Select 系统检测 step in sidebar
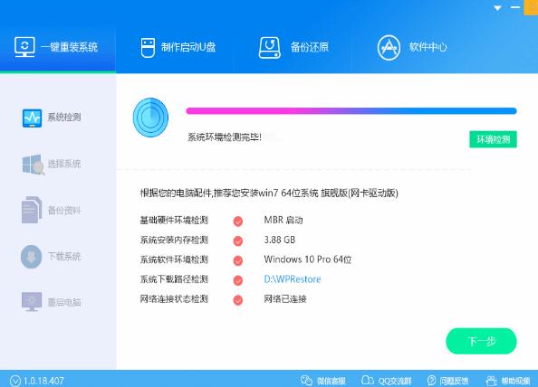 52,118
